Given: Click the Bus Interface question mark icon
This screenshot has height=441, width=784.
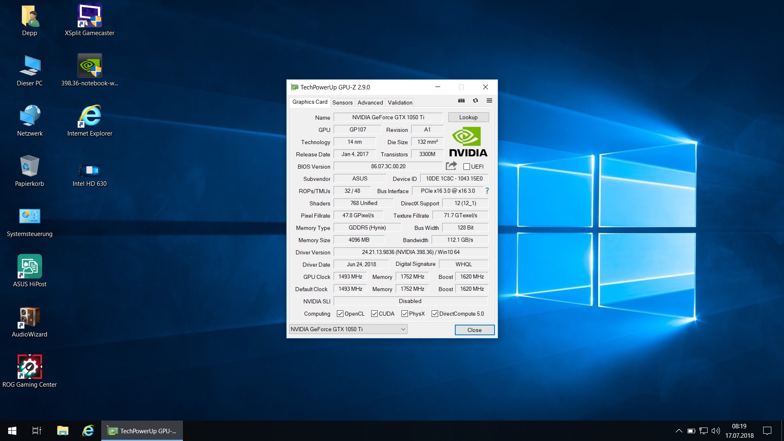Looking at the screenshot, I should point(487,191).
